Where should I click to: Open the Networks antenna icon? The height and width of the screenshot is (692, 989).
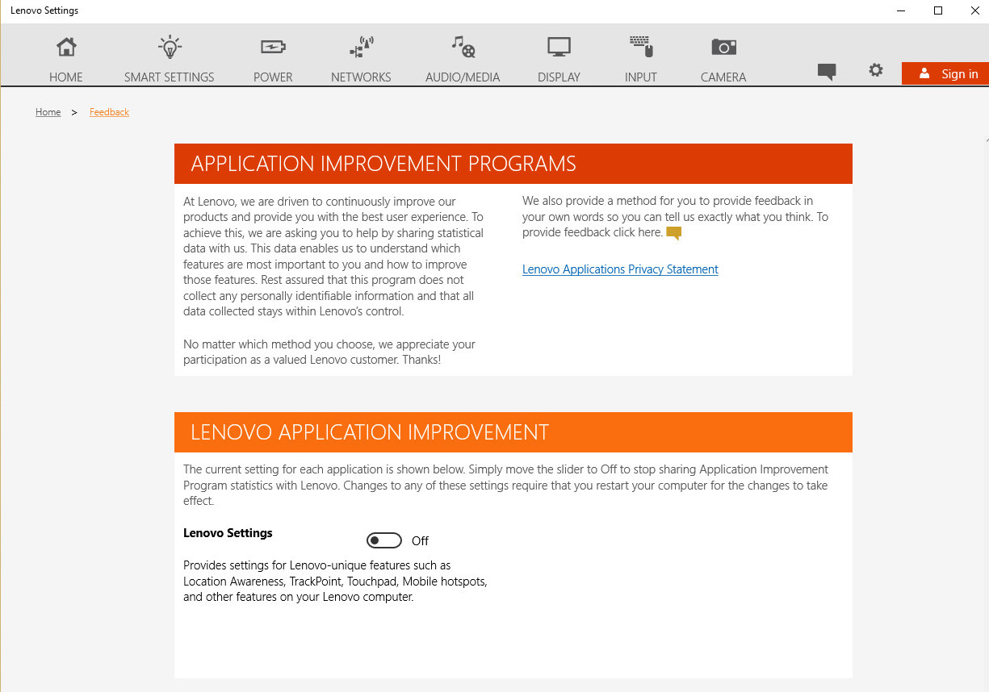361,47
